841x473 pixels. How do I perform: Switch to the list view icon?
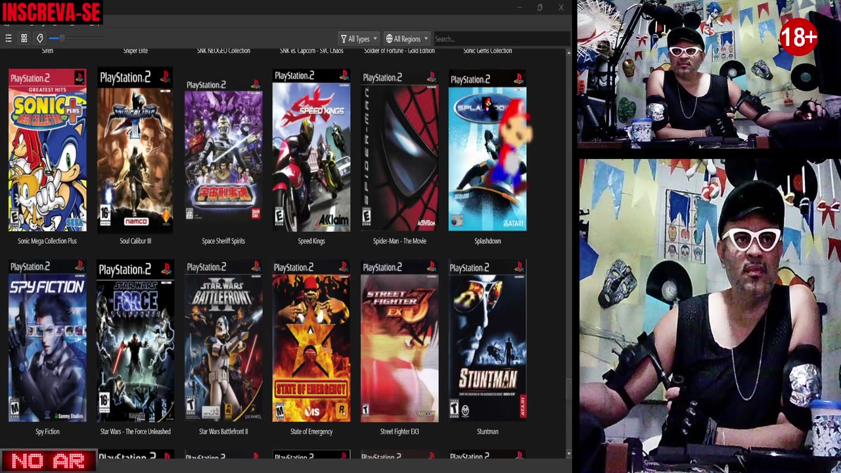pos(9,39)
